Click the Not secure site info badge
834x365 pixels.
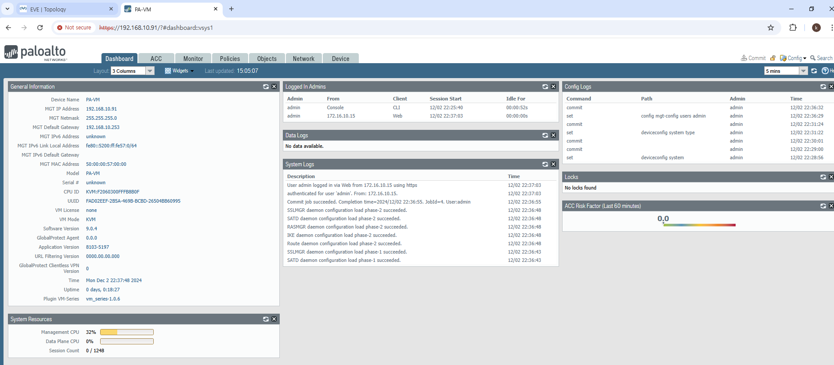pyautogui.click(x=74, y=28)
